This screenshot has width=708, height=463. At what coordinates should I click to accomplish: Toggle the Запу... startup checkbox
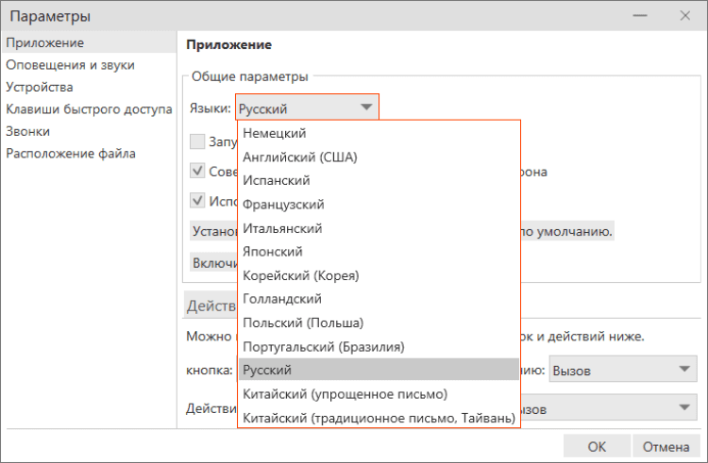pyautogui.click(x=197, y=142)
